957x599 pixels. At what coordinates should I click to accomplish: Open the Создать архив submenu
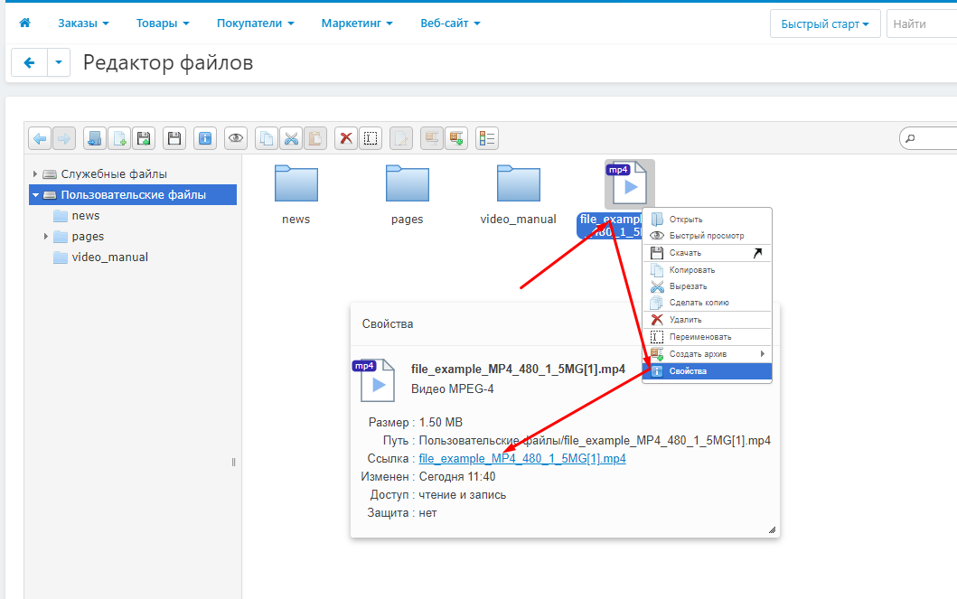tap(708, 354)
